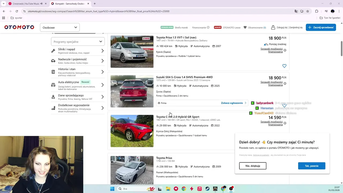This screenshot has height=193, width=343.
Task: Open the OTOMOTO Lease menu item
Action: [232, 27]
